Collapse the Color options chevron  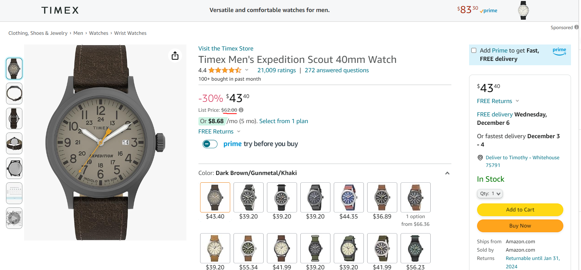pyautogui.click(x=447, y=173)
